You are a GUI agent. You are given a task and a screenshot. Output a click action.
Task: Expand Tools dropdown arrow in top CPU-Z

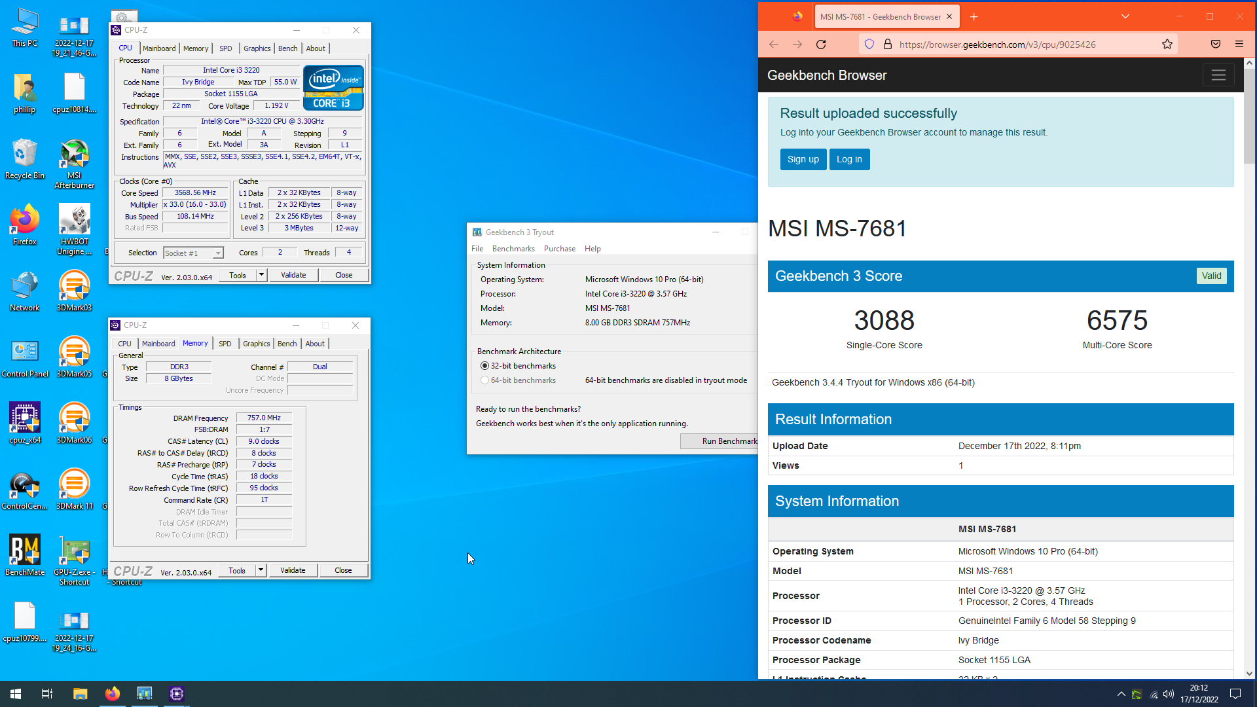[261, 275]
